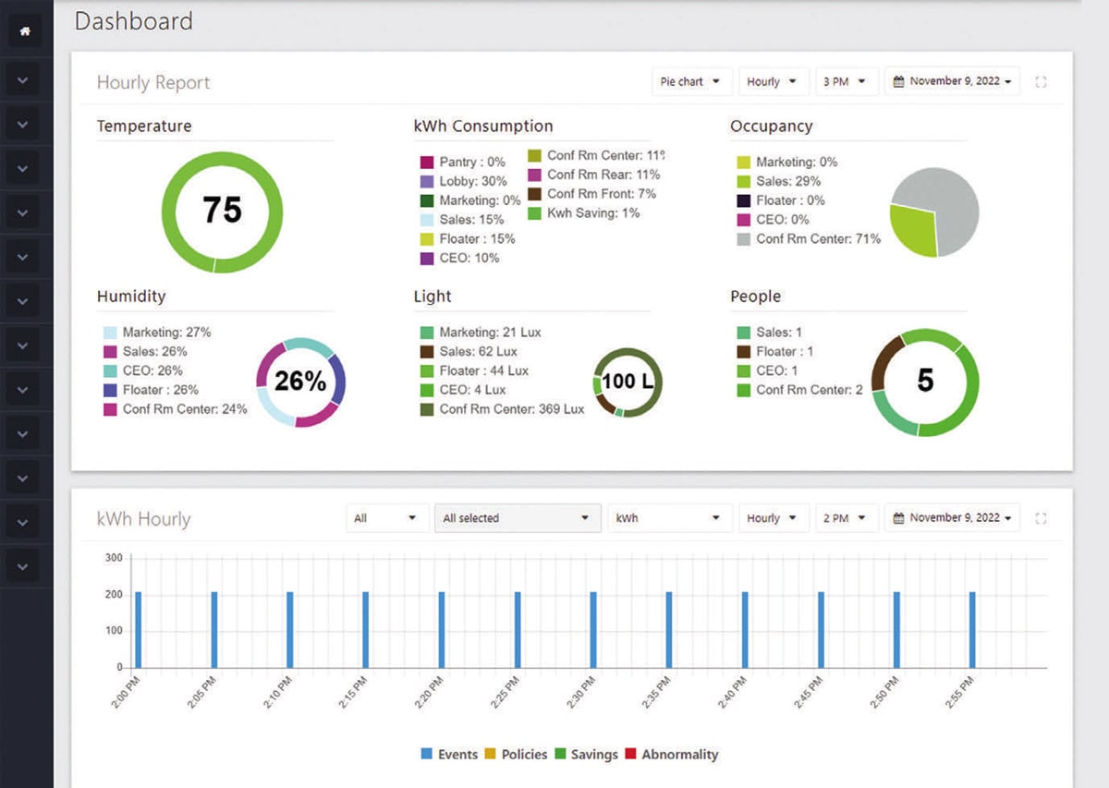Image resolution: width=1109 pixels, height=788 pixels.
Task: Open the kWh Hourly calendar date picker
Action: (x=952, y=518)
